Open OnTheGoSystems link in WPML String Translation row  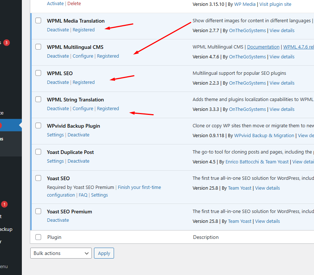coord(247,109)
